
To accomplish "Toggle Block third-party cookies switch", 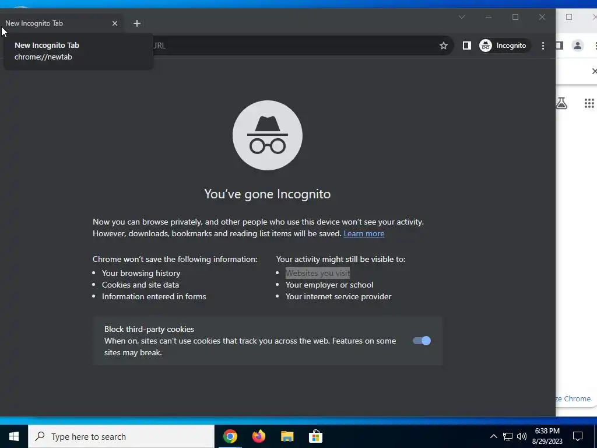I will coord(422,341).
